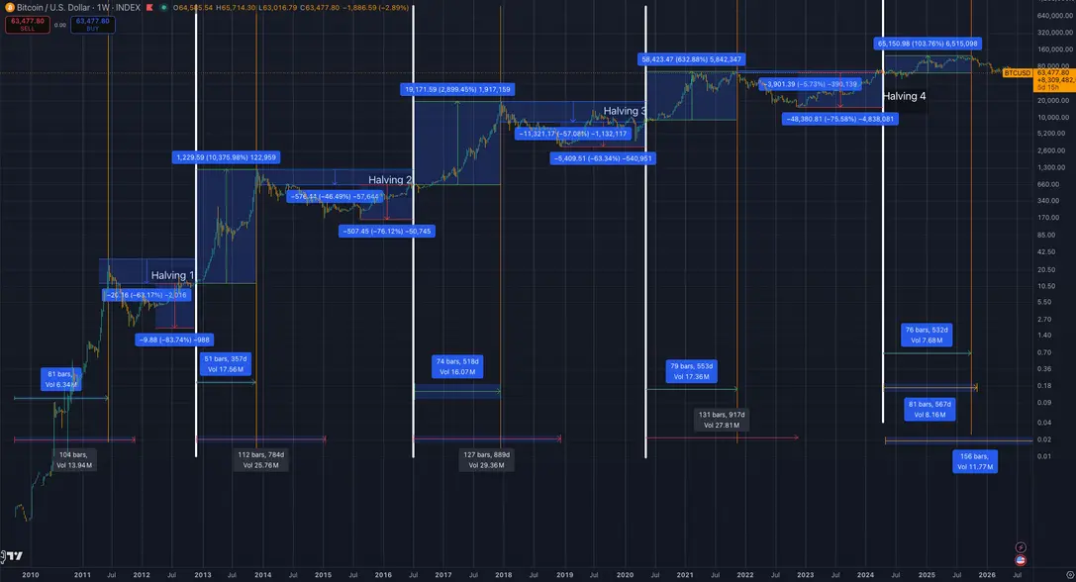Click the 2.70 price axis label
The width and height of the screenshot is (1076, 582).
1043,319
